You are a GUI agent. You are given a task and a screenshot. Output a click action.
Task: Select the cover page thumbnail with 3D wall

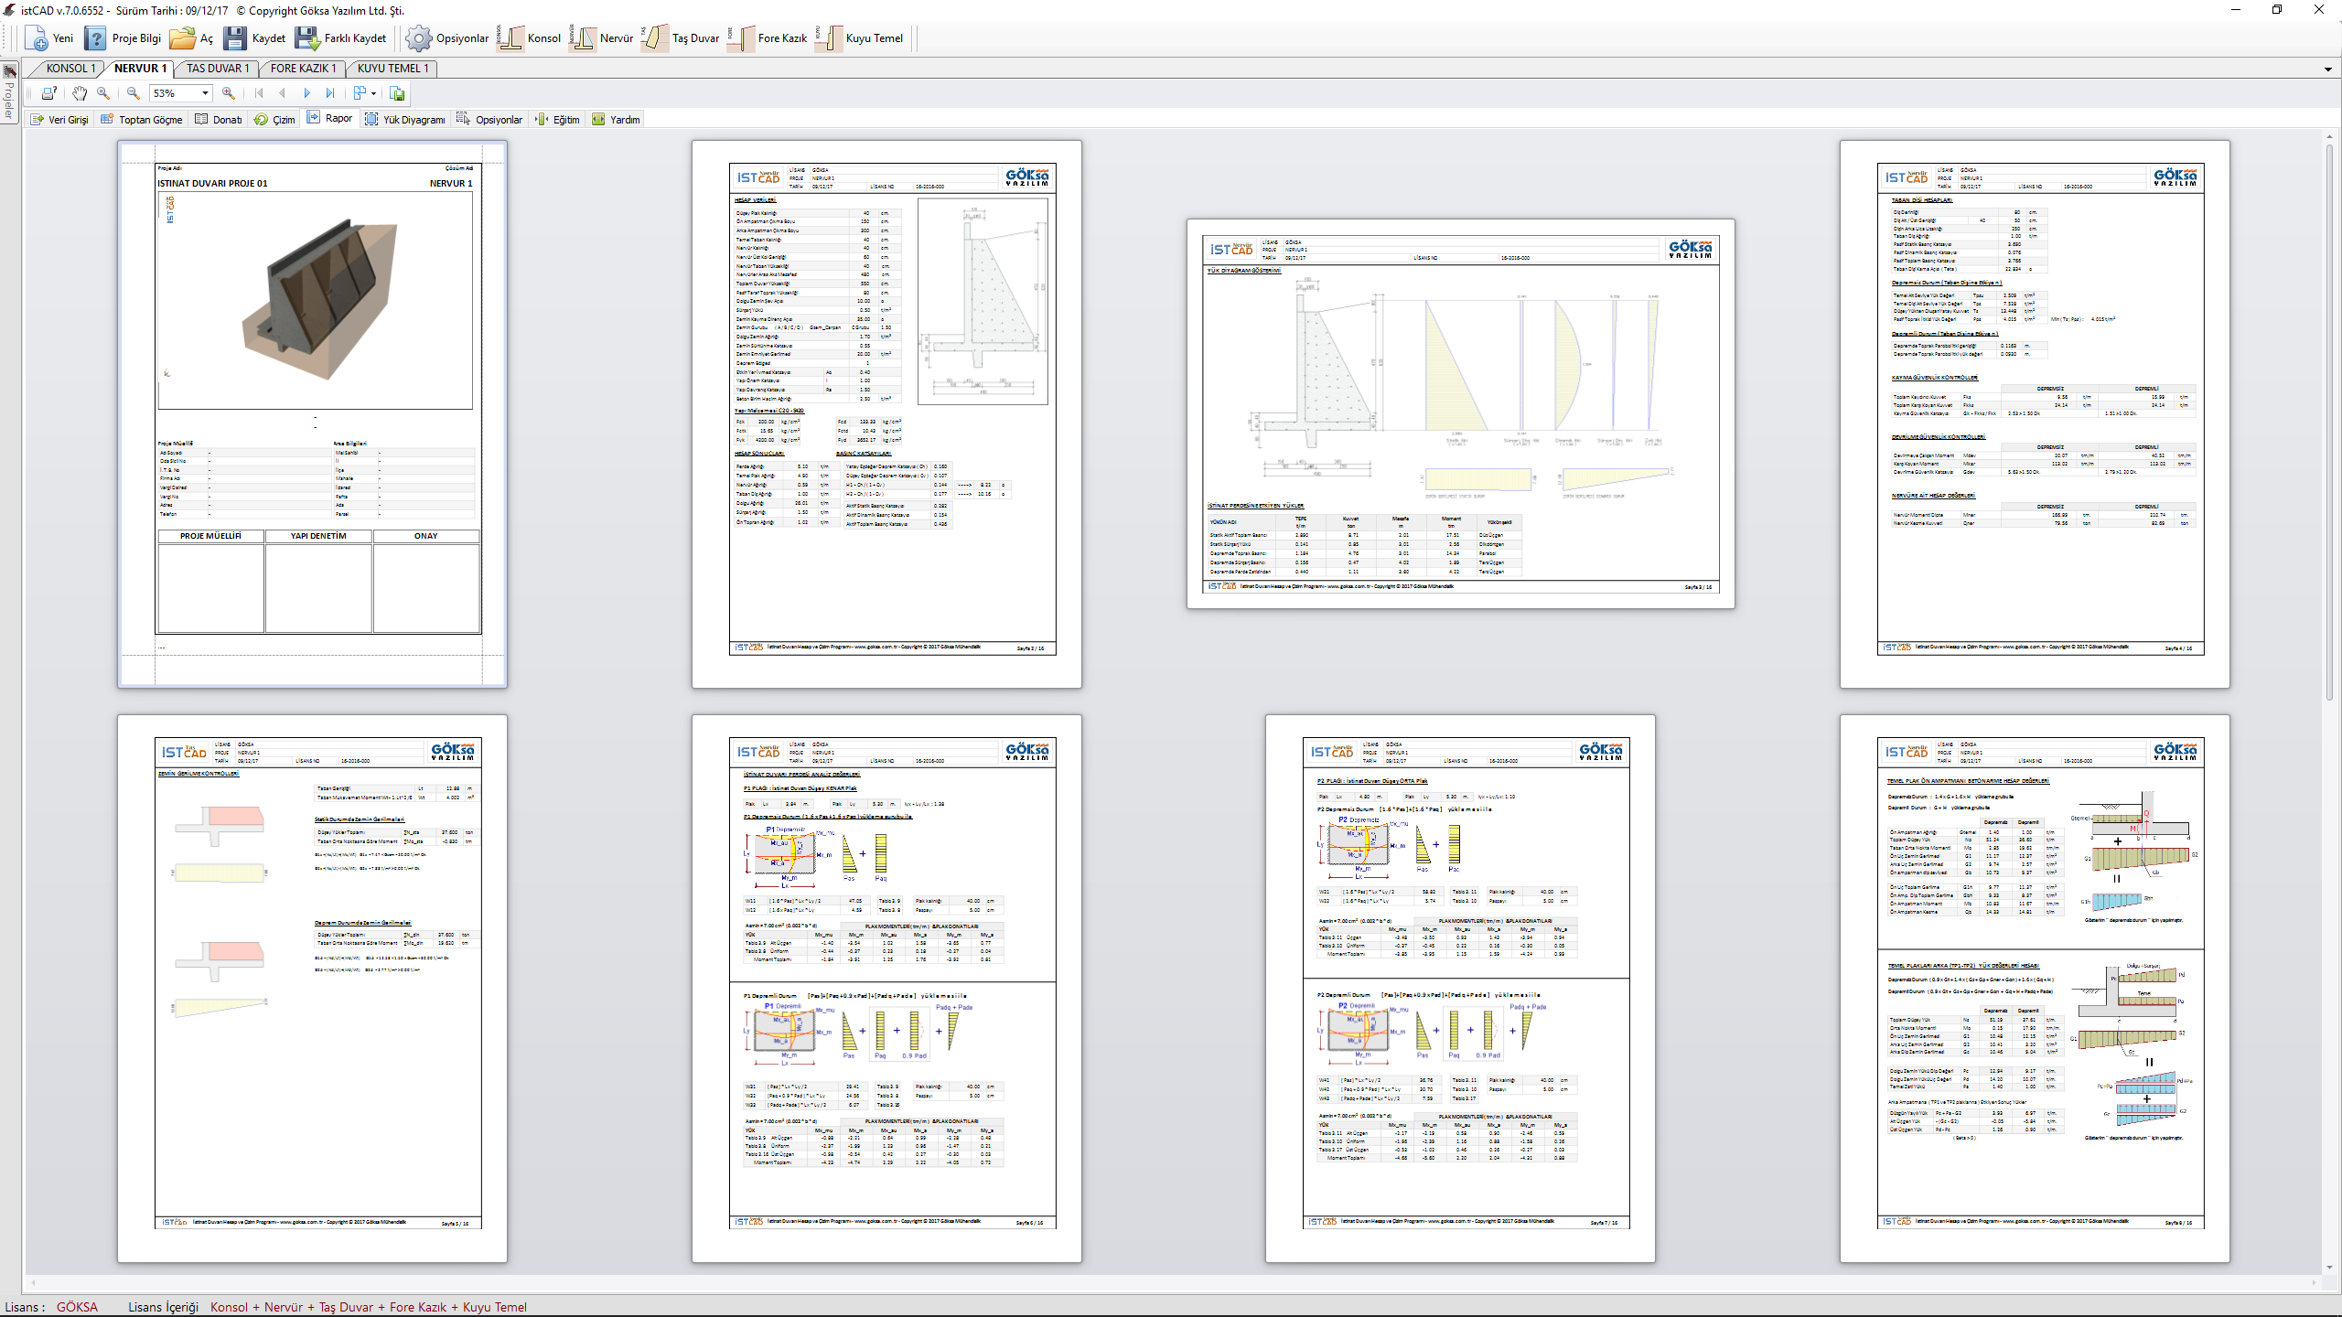[312, 413]
